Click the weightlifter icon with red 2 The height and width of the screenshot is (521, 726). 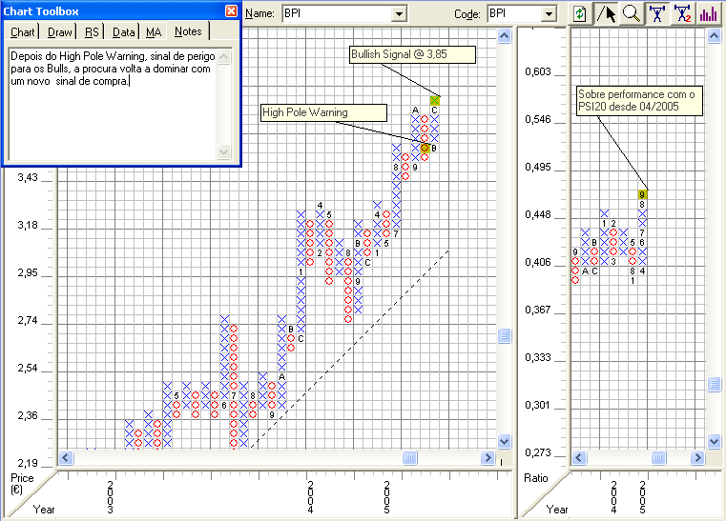pos(682,13)
